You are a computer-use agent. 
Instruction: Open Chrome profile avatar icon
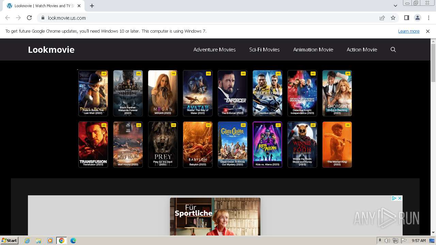coord(417,18)
